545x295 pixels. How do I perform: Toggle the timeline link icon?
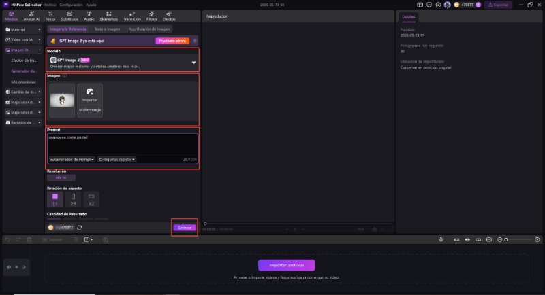(456, 239)
